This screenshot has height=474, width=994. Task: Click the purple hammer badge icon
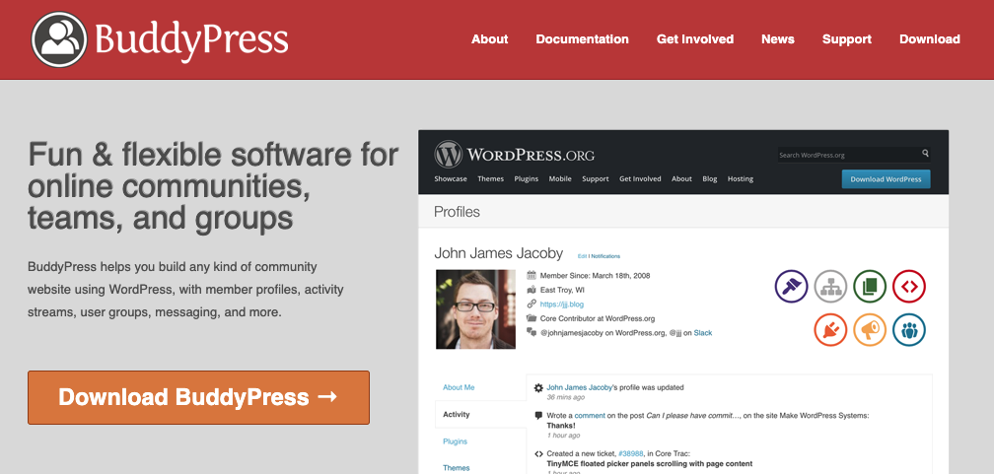pos(791,287)
